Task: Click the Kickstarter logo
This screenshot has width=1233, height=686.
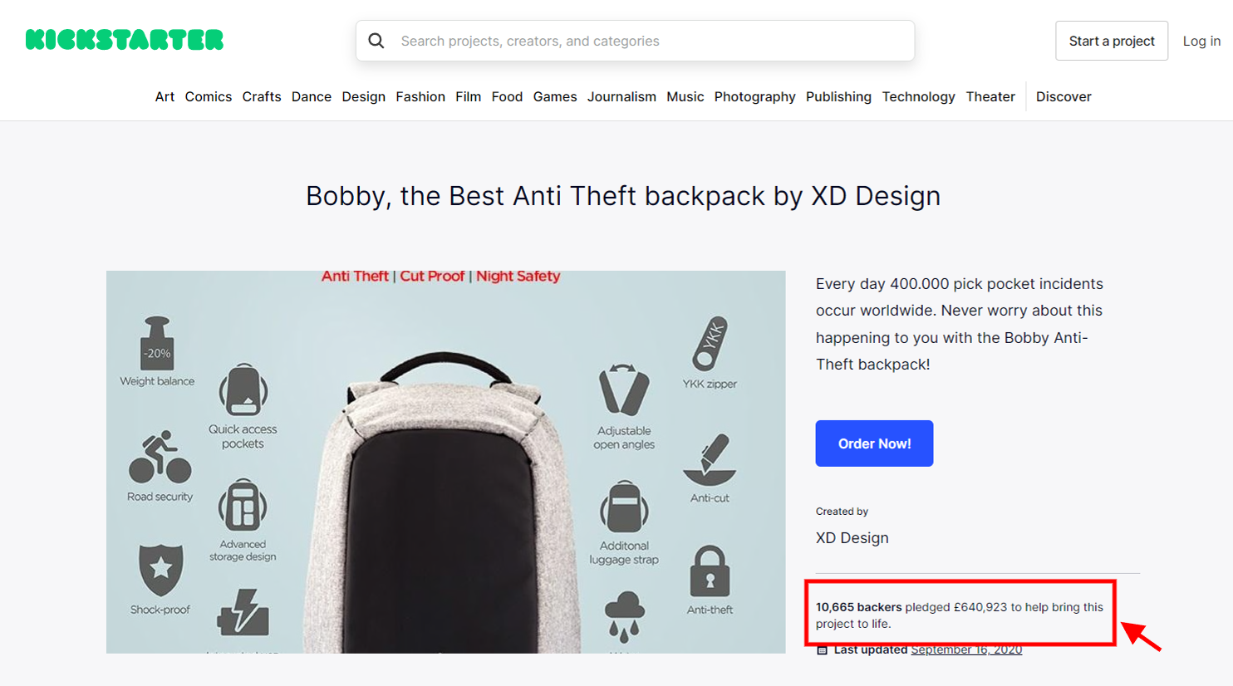Action: [125, 40]
